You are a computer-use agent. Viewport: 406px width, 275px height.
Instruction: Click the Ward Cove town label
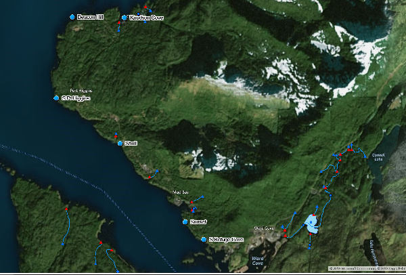(x=264, y=228)
